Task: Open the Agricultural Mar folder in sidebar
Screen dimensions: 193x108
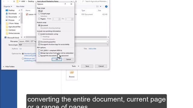Action: pyautogui.click(x=14, y=27)
